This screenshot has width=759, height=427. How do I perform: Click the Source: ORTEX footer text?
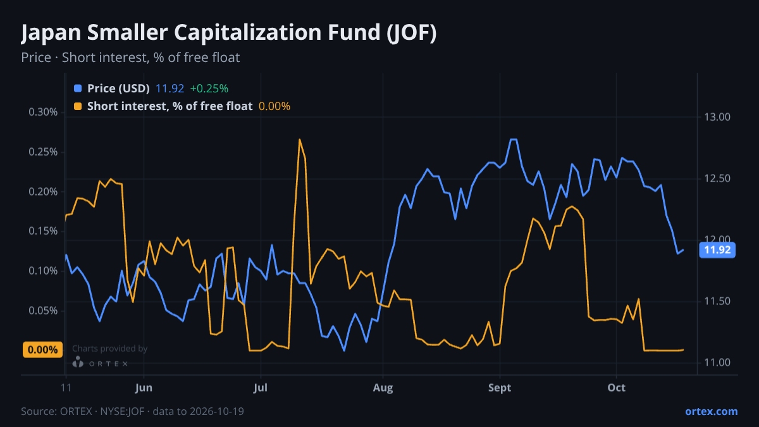[132, 411]
